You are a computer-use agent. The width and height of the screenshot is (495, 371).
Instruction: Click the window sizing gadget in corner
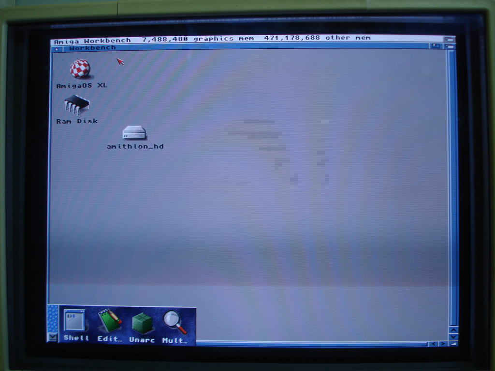point(453,344)
